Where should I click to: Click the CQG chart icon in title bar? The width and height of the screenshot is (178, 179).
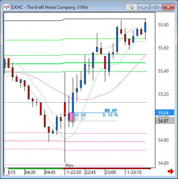(x=7, y=7)
